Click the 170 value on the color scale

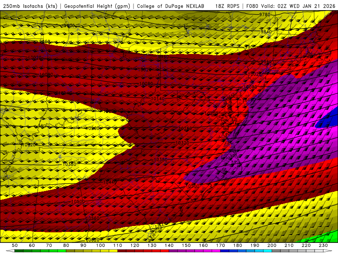coord(220,245)
